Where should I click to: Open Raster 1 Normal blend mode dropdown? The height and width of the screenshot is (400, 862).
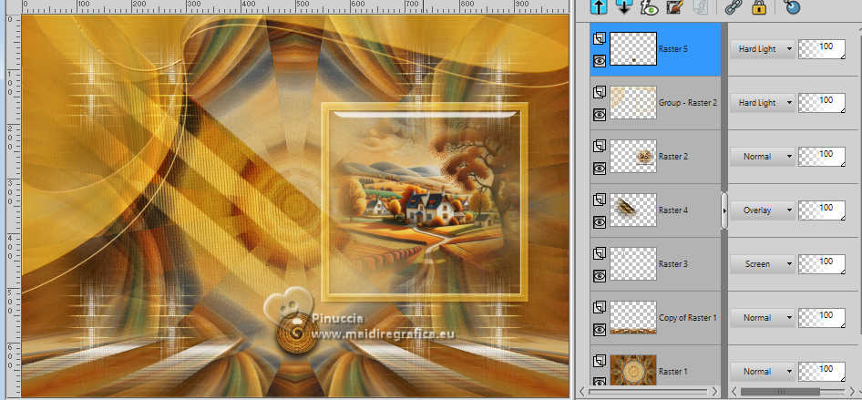click(x=763, y=372)
